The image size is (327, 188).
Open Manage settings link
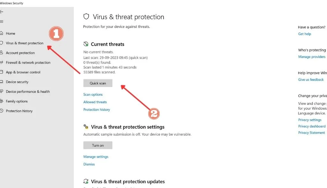[x=96, y=157]
